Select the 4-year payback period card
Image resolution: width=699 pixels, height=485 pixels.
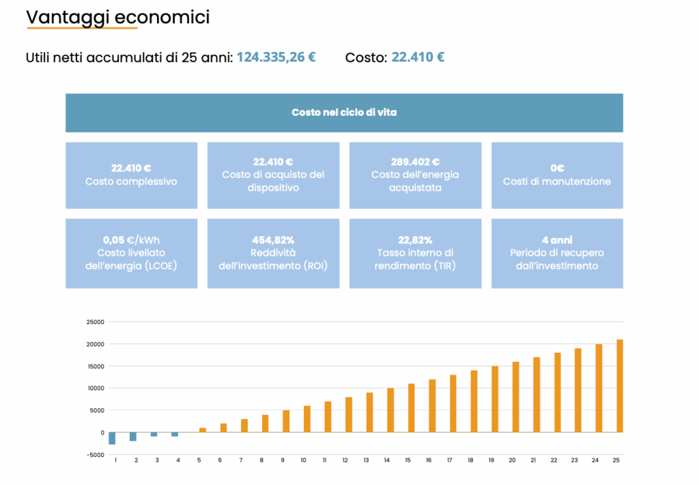[557, 253]
